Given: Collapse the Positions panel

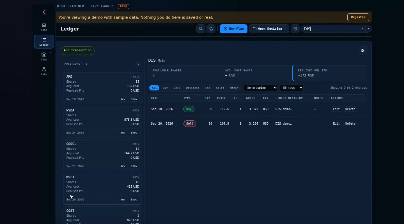Looking at the screenshot, I should (138, 64).
